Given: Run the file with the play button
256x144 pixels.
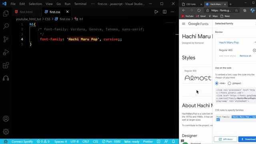Looking at the screenshot, I should 156,12.
